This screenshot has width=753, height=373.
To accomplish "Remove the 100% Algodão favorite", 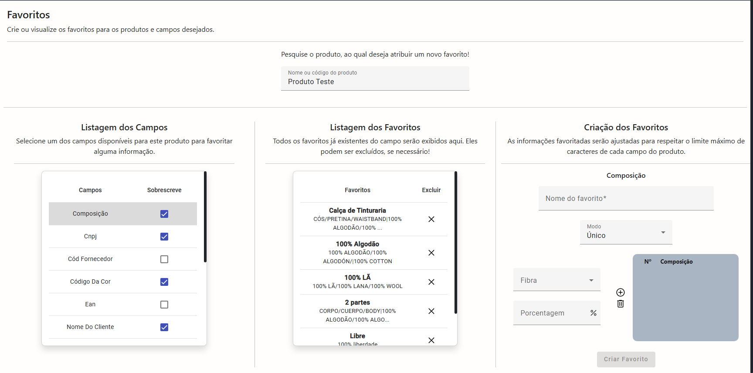I will (x=431, y=253).
